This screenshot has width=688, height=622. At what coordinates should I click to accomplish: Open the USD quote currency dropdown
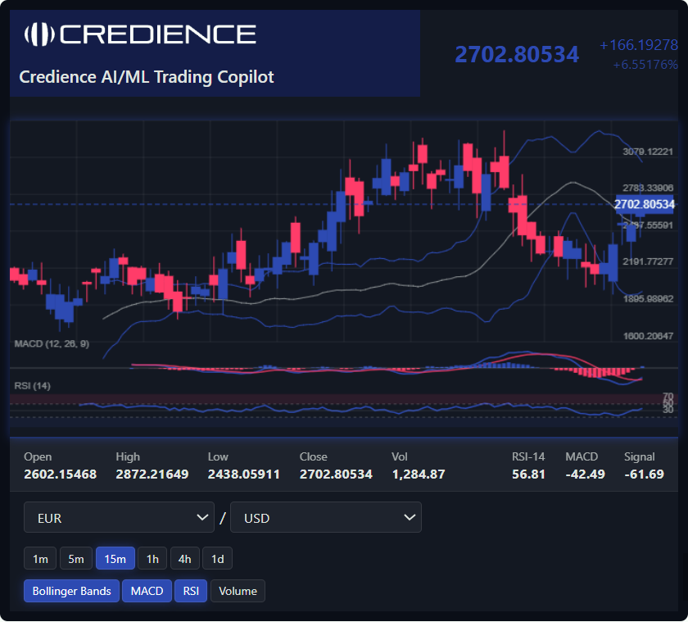pos(325,518)
